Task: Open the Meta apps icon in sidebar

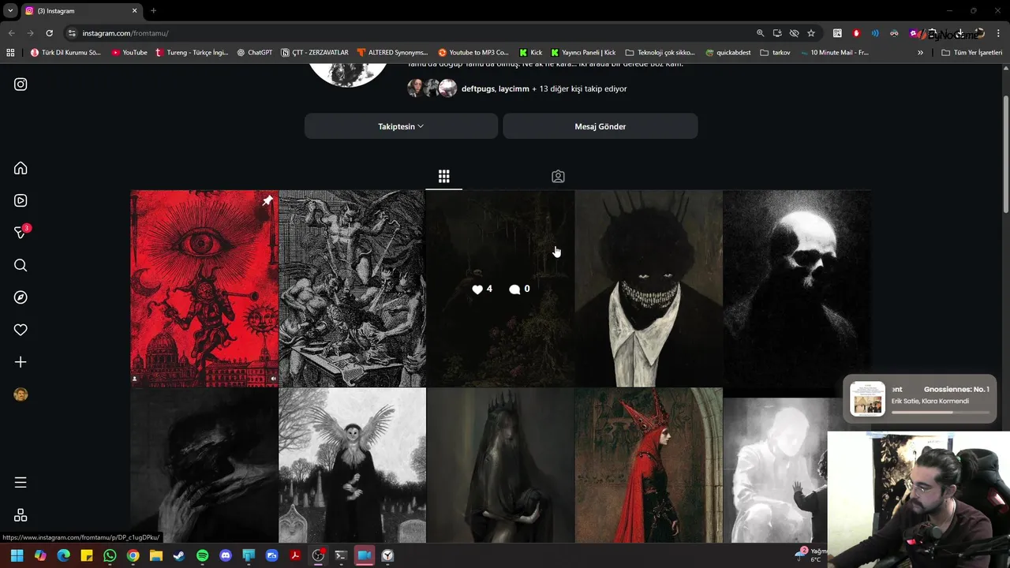Action: [21, 514]
